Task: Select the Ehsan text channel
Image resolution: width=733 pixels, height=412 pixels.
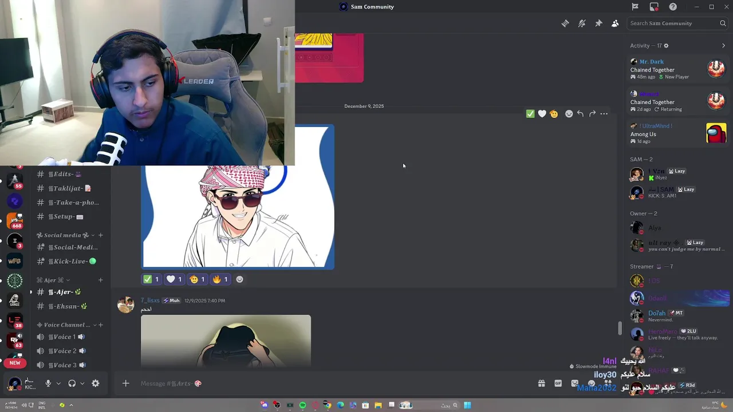Action: 68,307
